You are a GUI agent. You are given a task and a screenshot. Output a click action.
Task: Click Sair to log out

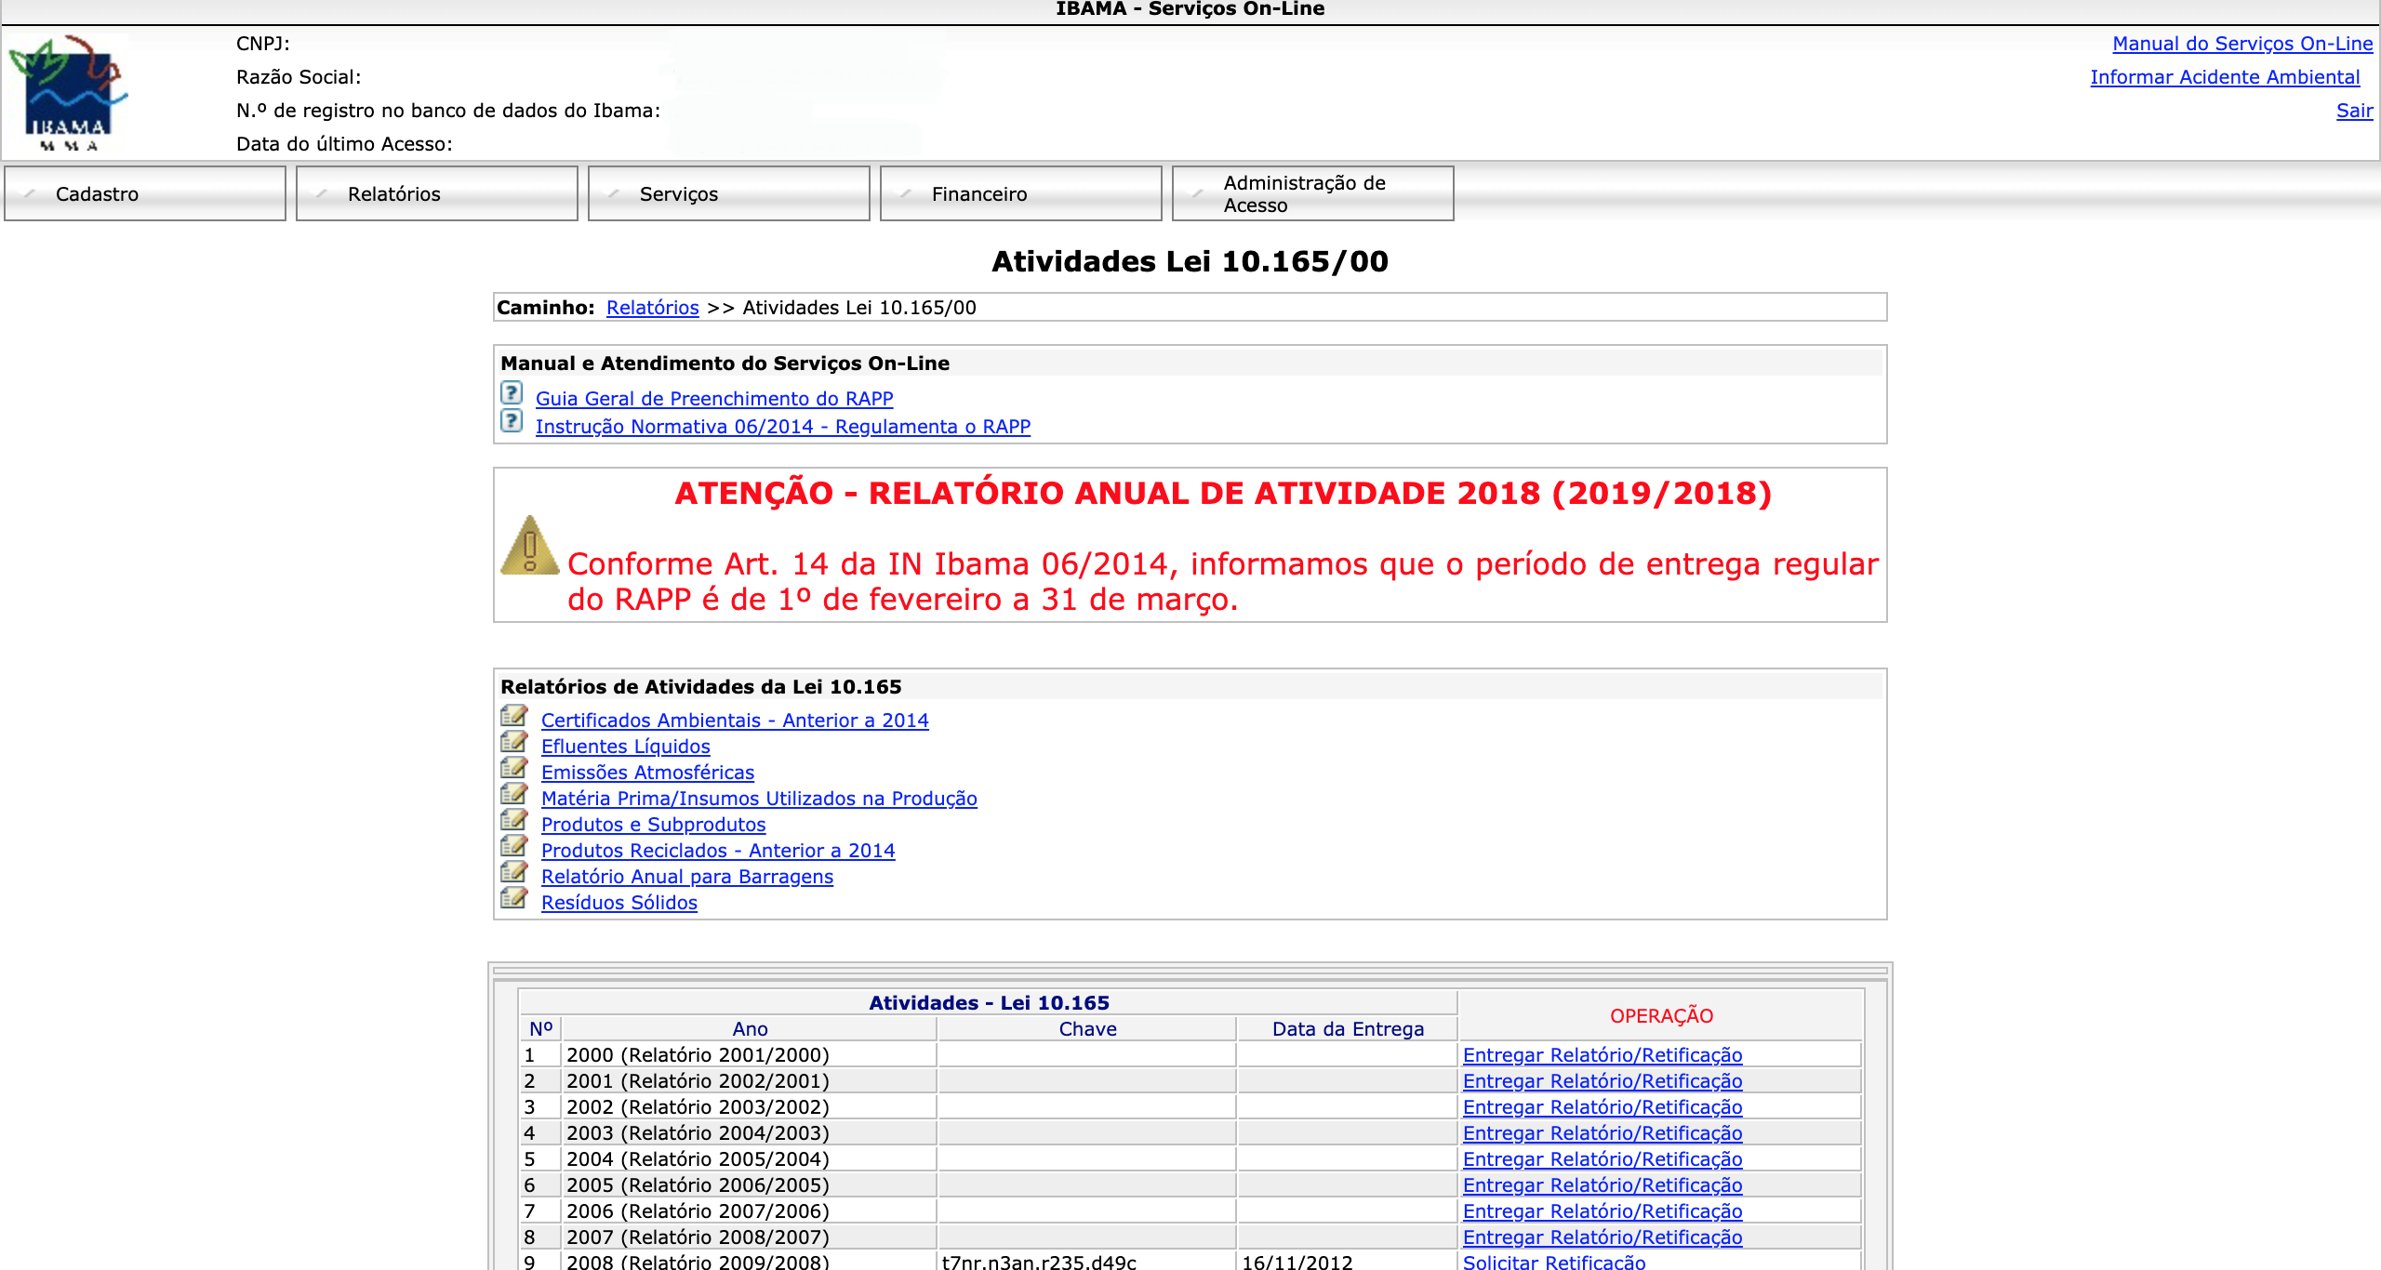[x=2354, y=111]
